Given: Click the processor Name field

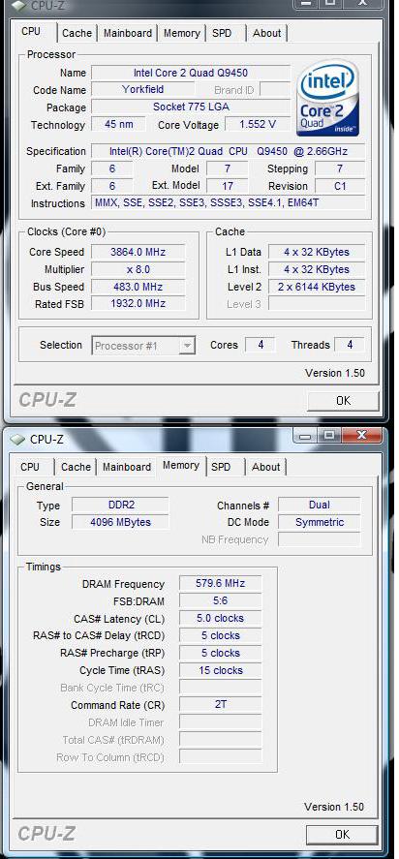Looking at the screenshot, I should coord(191,73).
